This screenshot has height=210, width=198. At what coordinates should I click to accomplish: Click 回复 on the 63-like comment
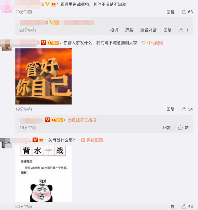[170, 12]
